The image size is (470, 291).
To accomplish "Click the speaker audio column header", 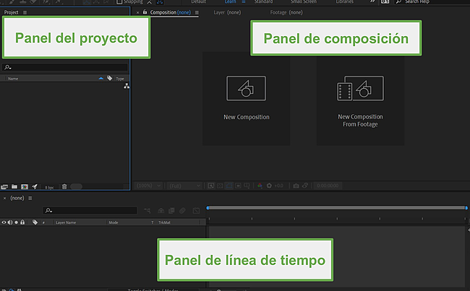I will [x=10, y=222].
